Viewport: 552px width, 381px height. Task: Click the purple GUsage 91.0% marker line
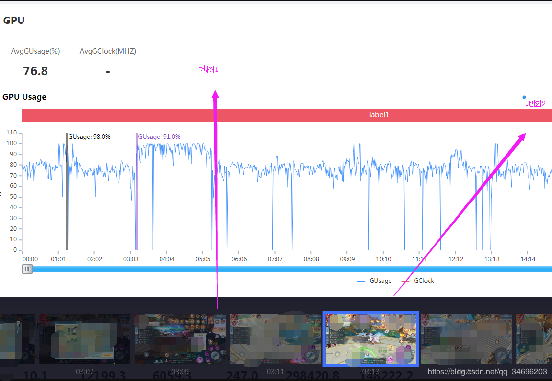coord(137,192)
